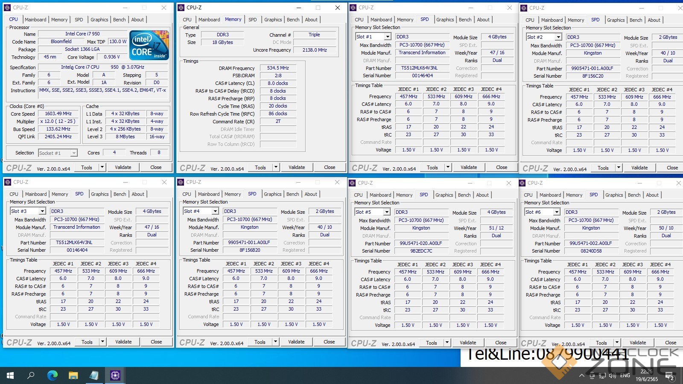
Task: Expand the Slot #1 memory slot dropdown
Action: coord(387,37)
